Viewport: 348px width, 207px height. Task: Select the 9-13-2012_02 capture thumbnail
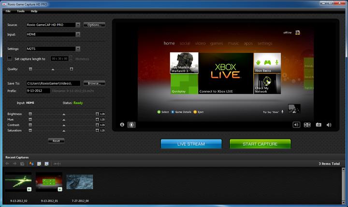coord(18,182)
